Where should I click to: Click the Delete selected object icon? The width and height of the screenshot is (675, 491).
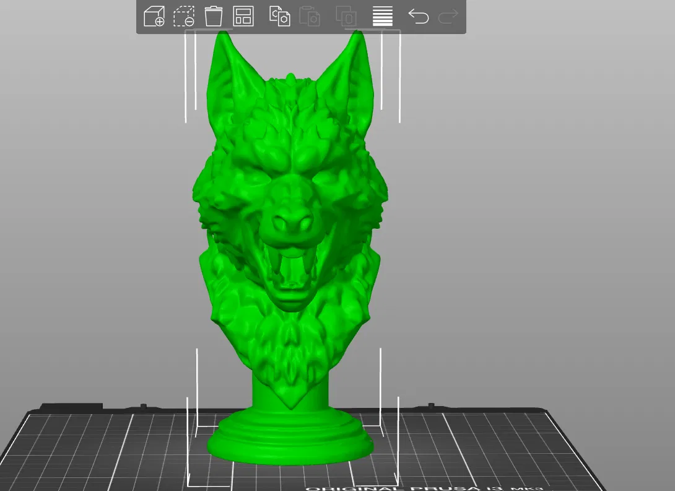pos(184,17)
